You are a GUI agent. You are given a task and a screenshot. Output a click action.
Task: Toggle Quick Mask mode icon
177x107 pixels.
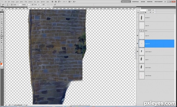point(2,67)
